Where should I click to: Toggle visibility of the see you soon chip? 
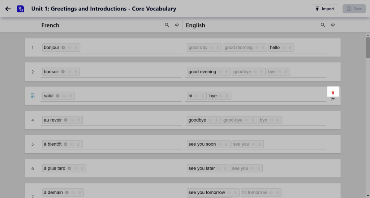coord(220,144)
